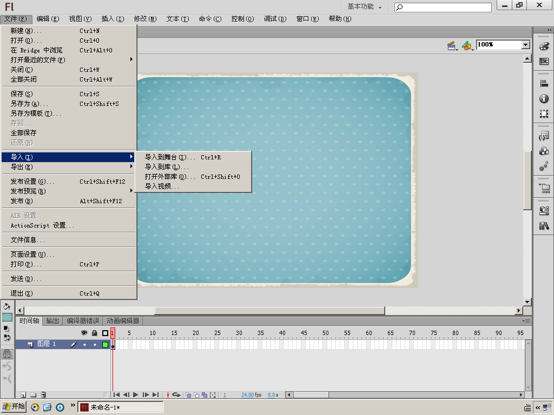Toggle Onion Skin on the timeline
Viewport: 554px width, 415px height.
coord(188,395)
